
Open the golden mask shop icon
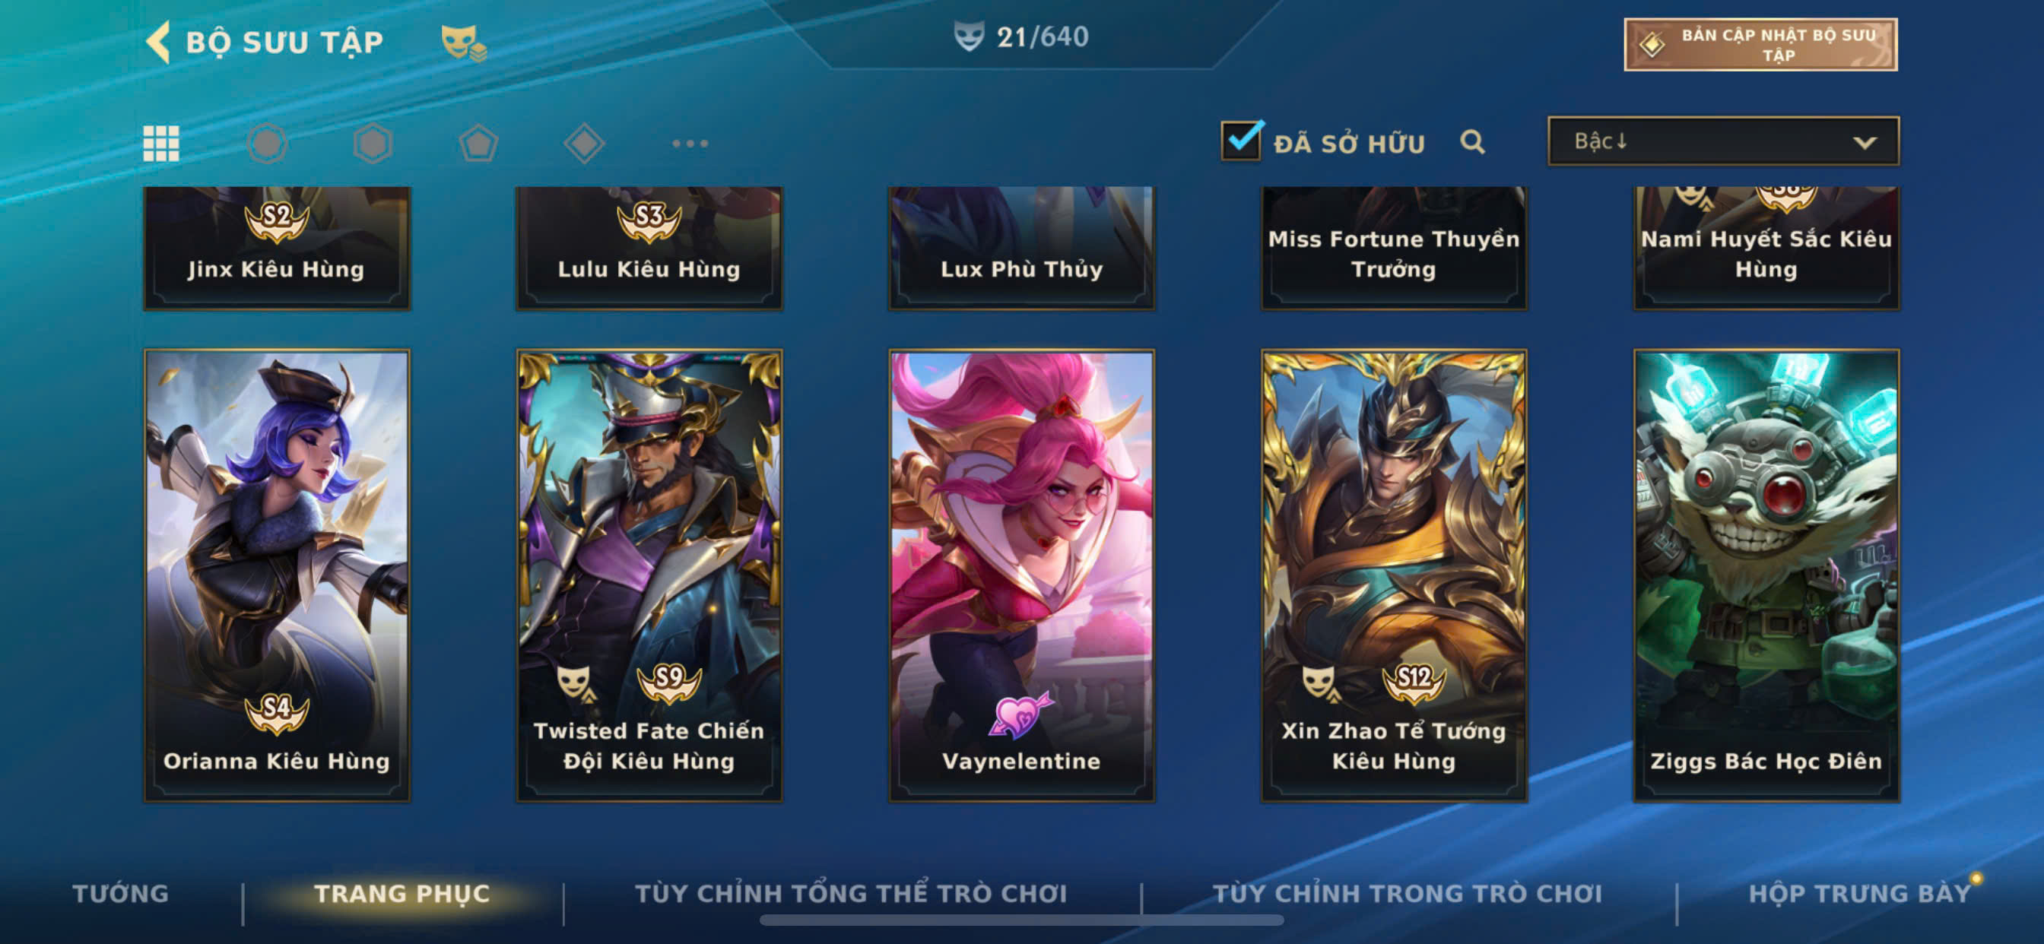(x=463, y=42)
